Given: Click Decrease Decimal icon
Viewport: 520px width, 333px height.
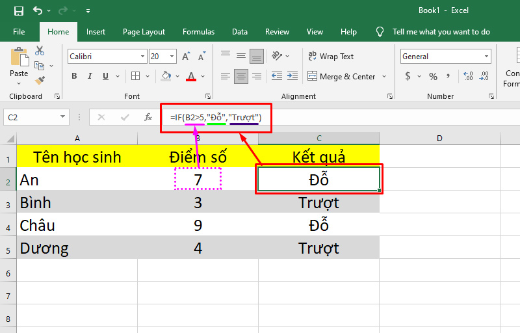Looking at the screenshot, I should pos(484,76).
